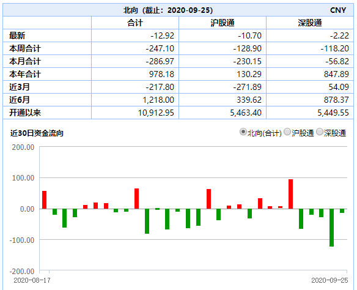Screen dimensions: 357x290
Task: Click the CNY currency label
Action: (338, 10)
